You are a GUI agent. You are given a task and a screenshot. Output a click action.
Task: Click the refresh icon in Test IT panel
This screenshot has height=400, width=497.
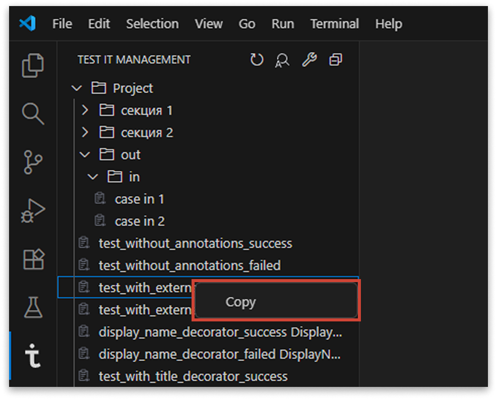click(257, 60)
